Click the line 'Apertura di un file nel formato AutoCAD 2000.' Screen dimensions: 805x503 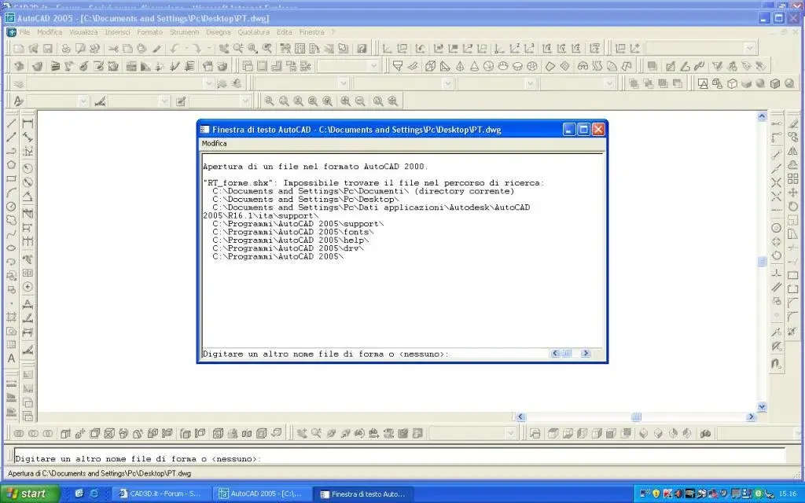315,167
